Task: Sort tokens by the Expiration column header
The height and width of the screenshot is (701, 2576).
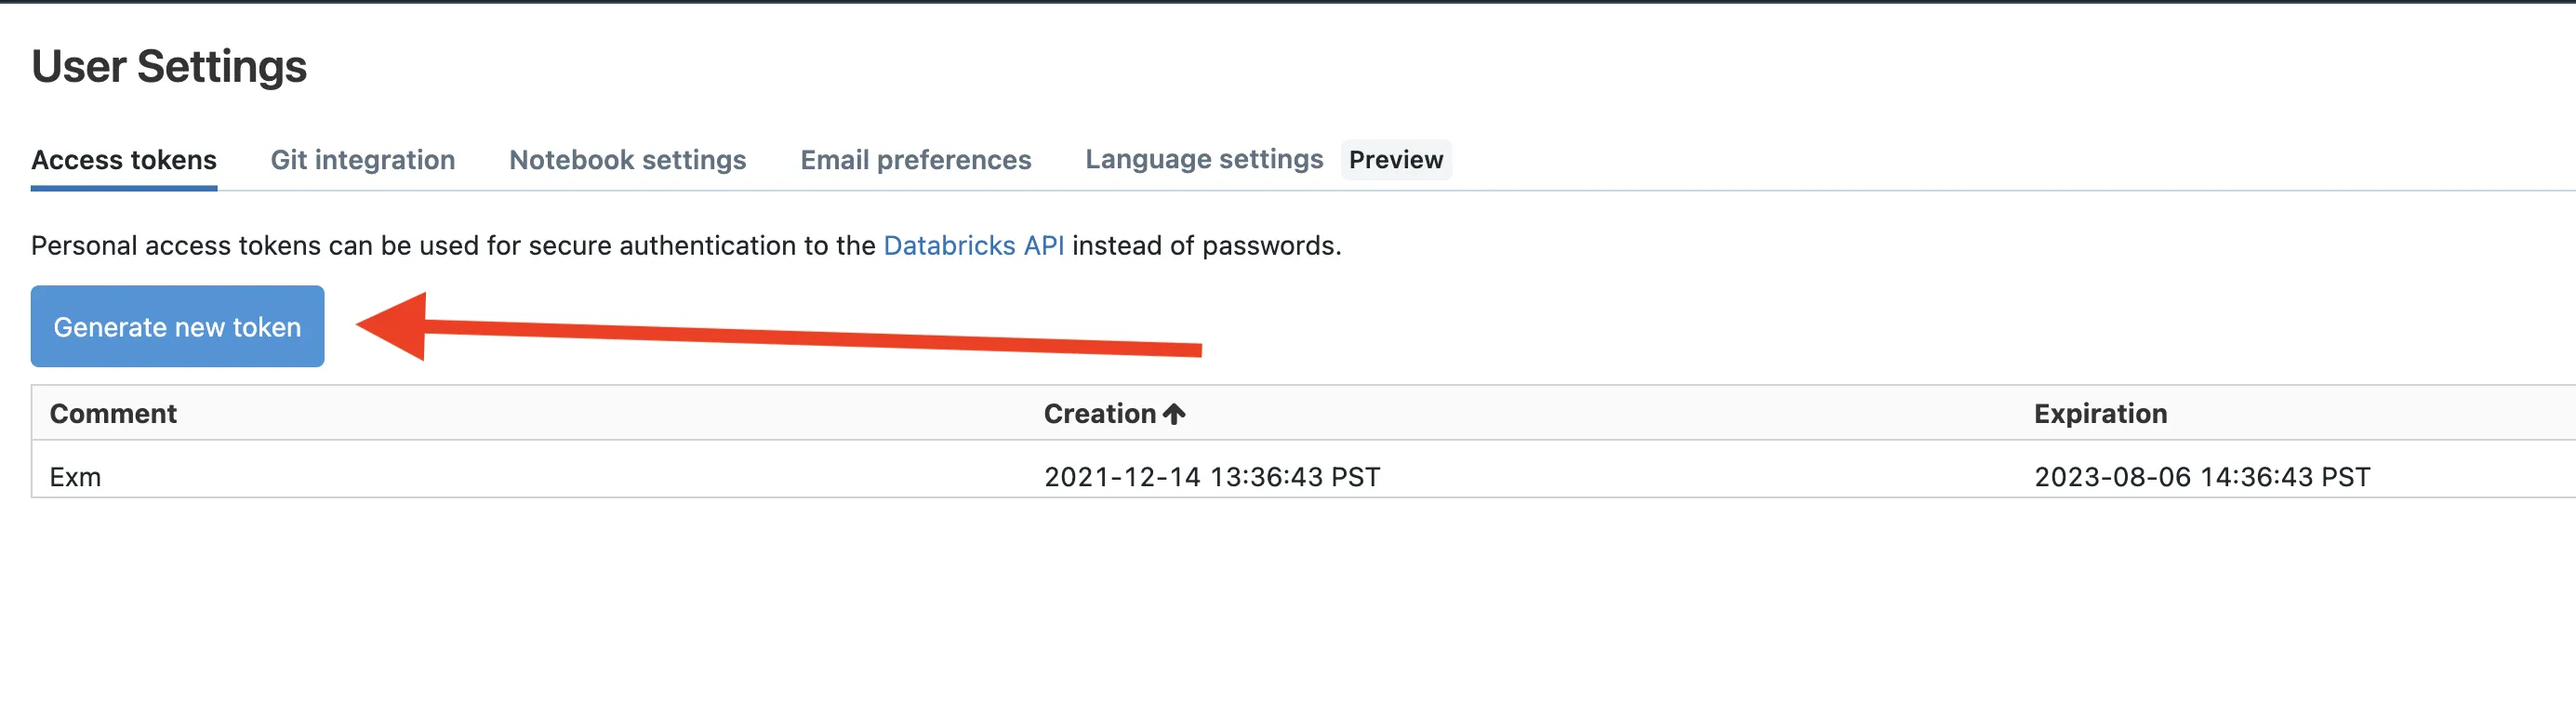Action: [2100, 414]
